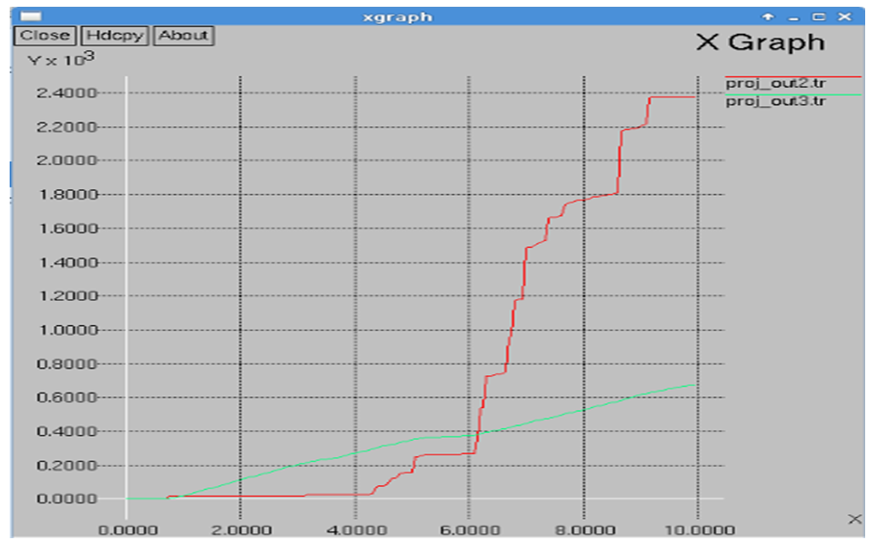Screen dimensions: 870x543
Task: Click the X axis label at bottom right
Action: point(854,519)
